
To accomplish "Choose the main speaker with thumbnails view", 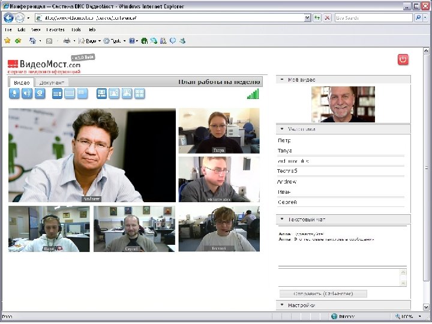I will click(101, 94).
